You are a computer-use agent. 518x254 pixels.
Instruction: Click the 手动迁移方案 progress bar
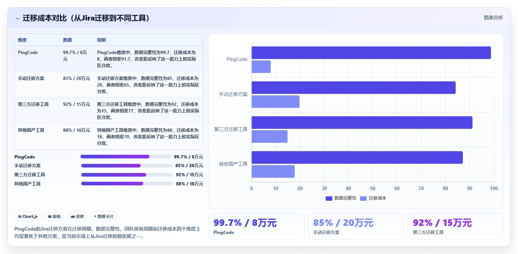point(126,166)
